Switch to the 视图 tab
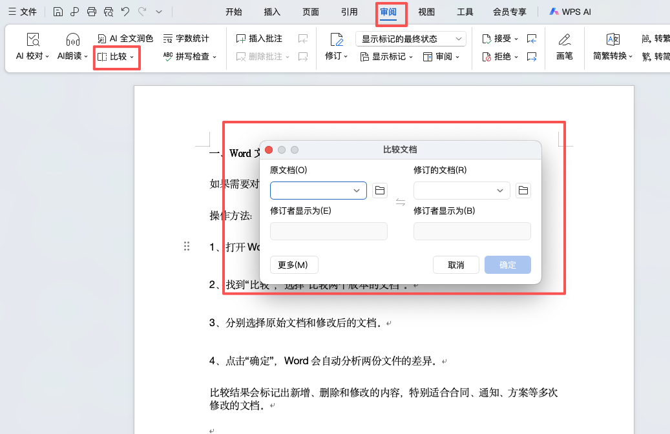670x434 pixels. tap(426, 12)
